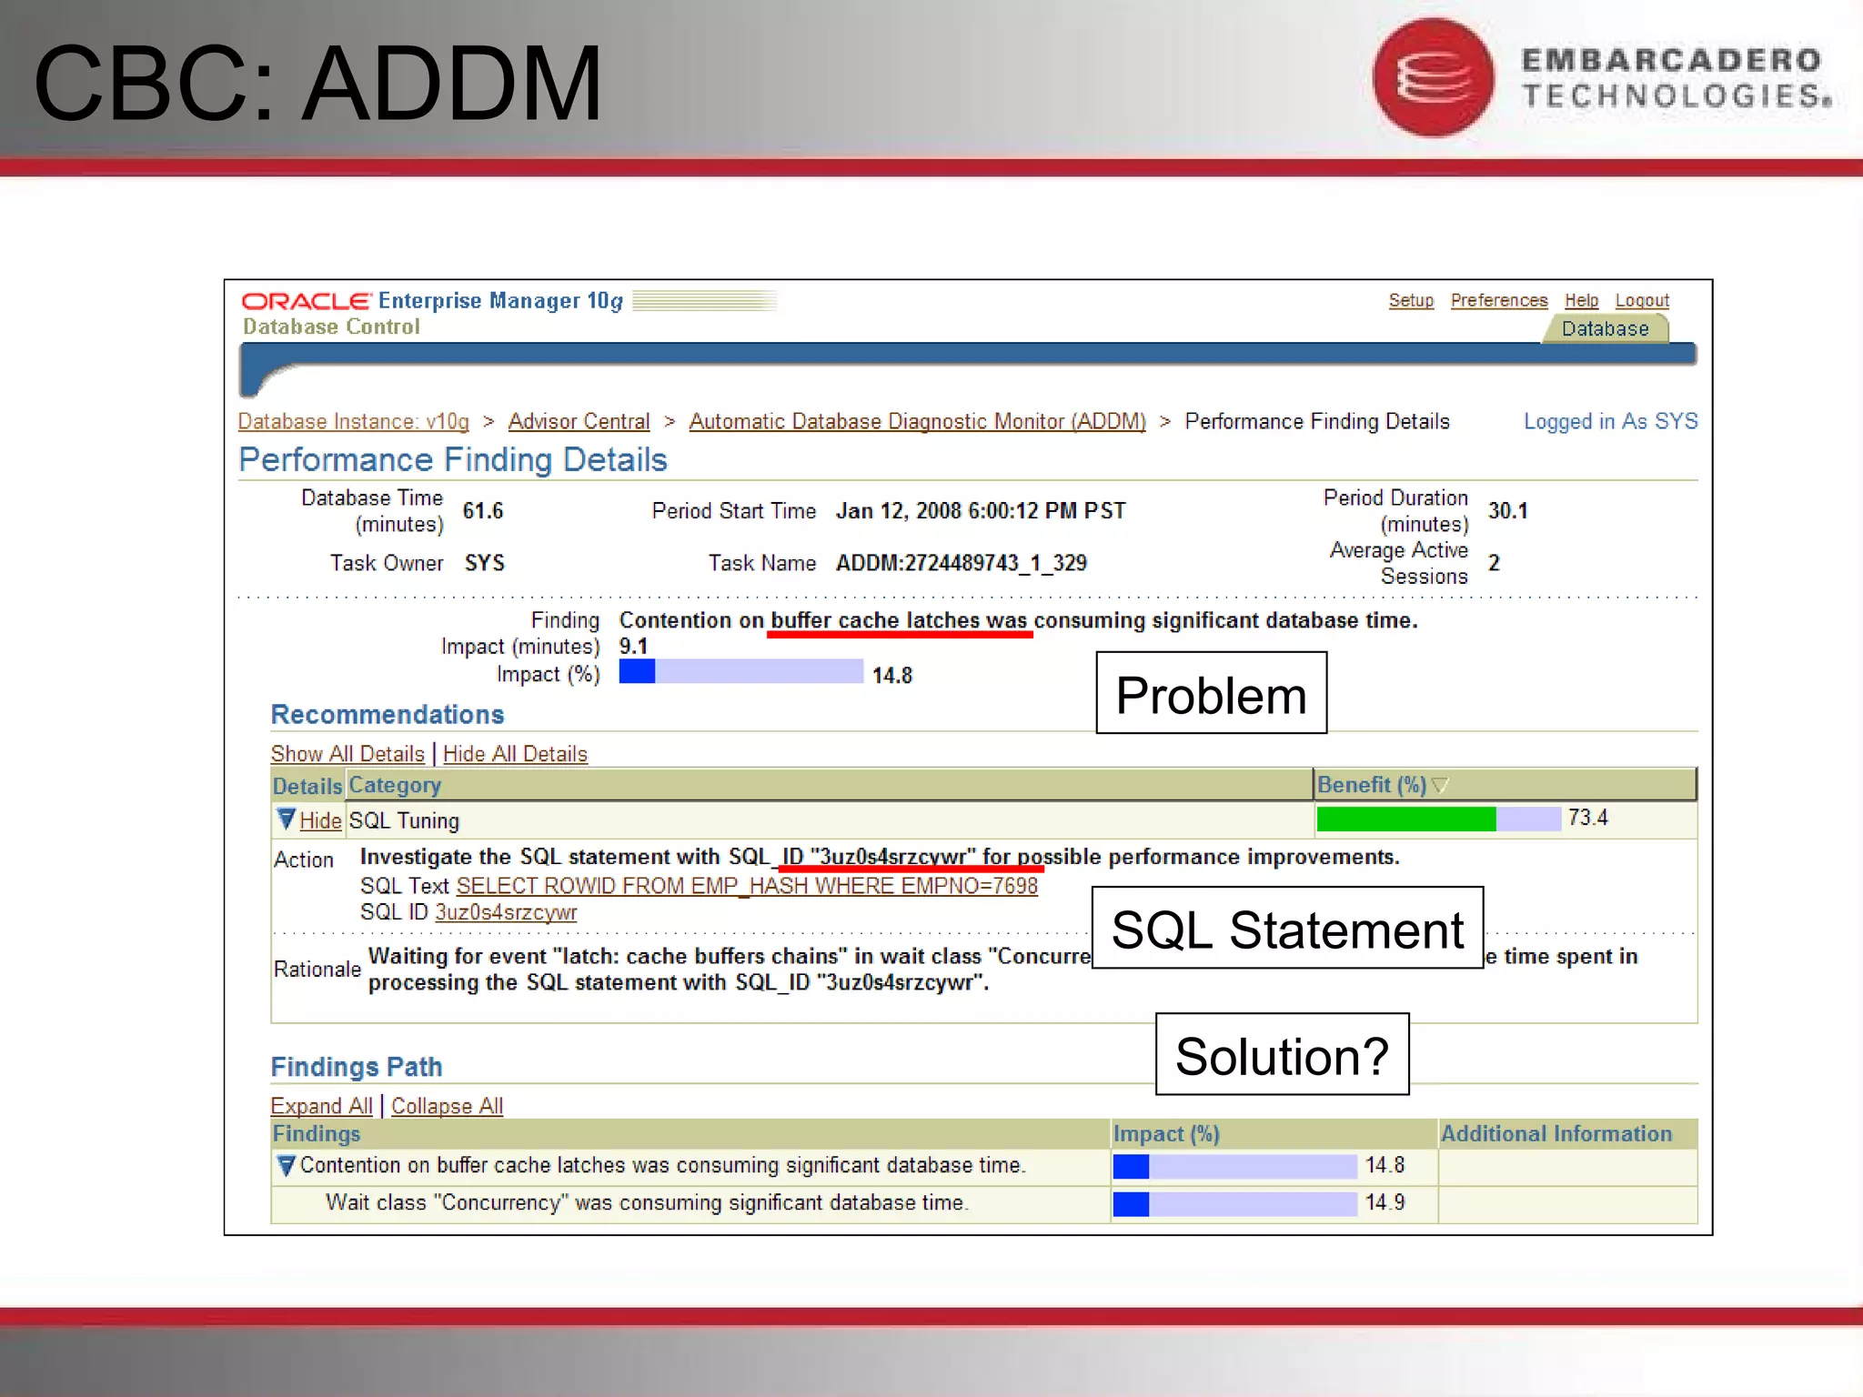1863x1397 pixels.
Task: Open SQL ID 3uz0s4srzcywr link
Action: tap(506, 912)
